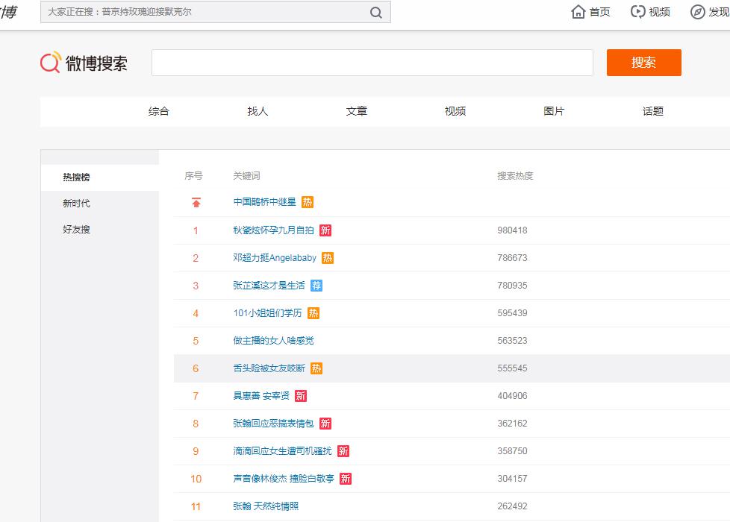Viewport: 730px width, 522px height.
Task: Click the search heat value 358750
Action: pyautogui.click(x=512, y=451)
